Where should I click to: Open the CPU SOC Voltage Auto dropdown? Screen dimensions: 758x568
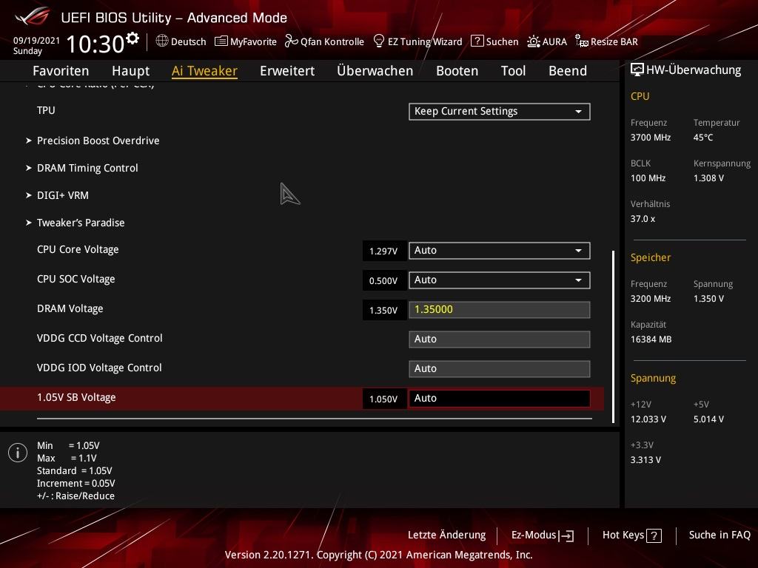tap(500, 280)
